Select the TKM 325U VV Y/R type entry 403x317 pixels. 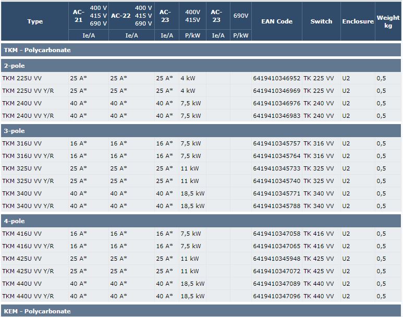(x=28, y=181)
